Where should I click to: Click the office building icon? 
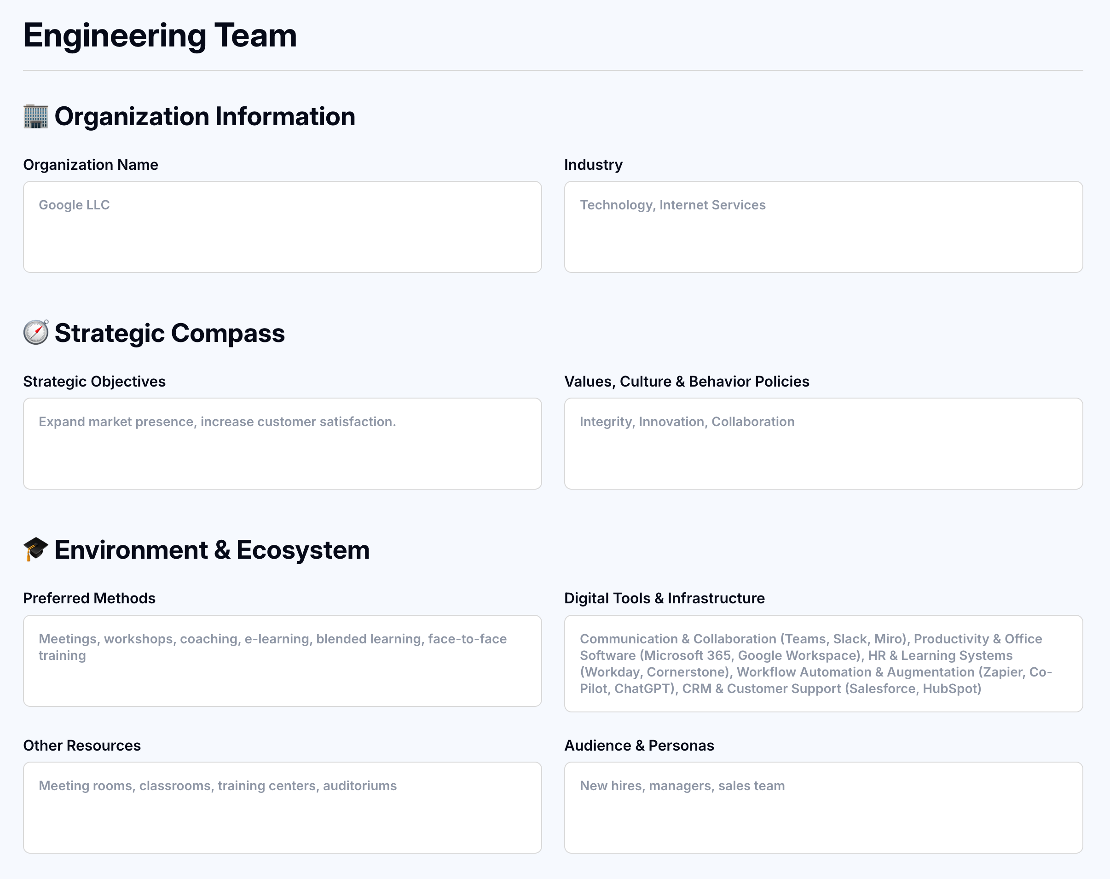(x=35, y=116)
